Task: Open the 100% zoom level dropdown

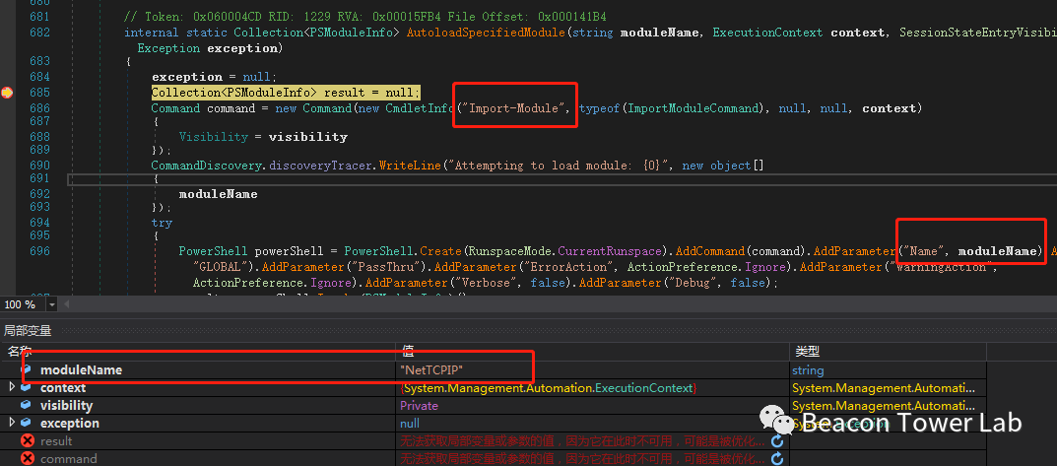Action: [52, 305]
